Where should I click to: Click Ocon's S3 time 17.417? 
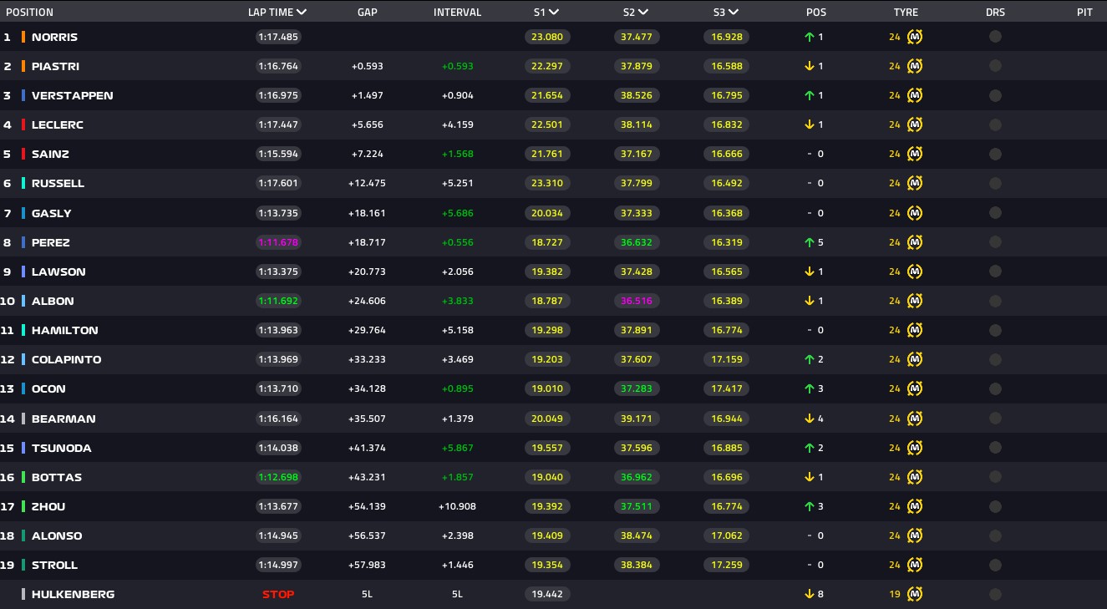(726, 388)
